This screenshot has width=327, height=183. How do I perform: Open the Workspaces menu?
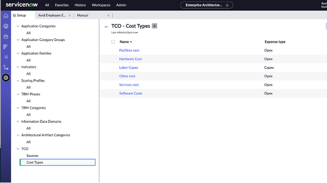(x=101, y=5)
